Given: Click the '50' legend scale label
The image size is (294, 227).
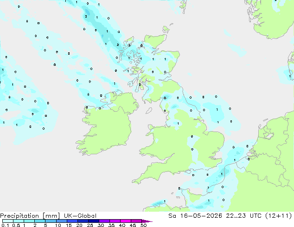Looking at the screenshot, I should [x=143, y=225].
